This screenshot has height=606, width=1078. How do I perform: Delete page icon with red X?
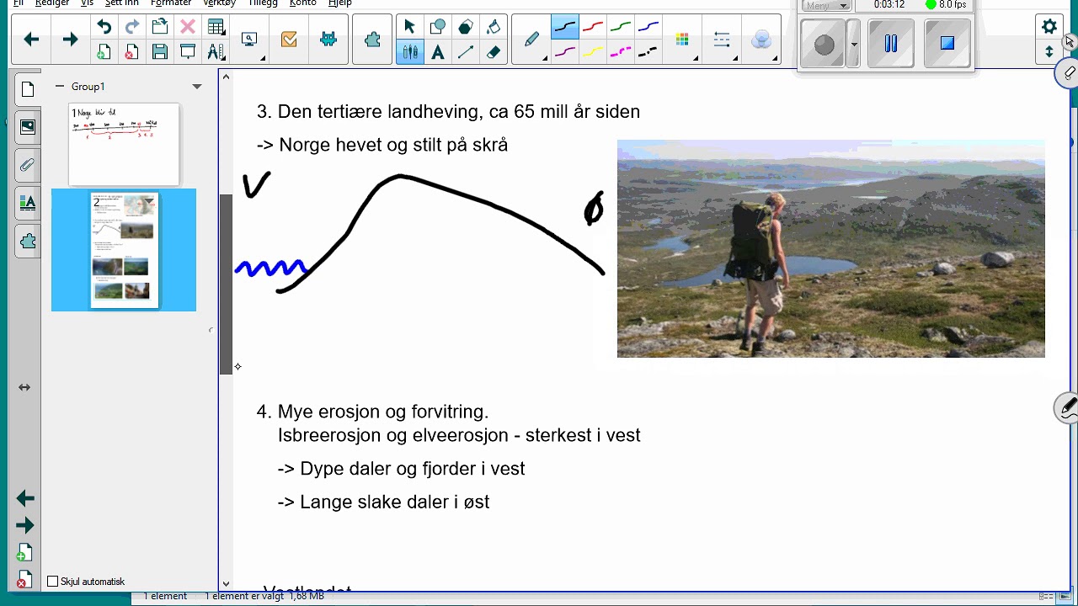click(131, 52)
